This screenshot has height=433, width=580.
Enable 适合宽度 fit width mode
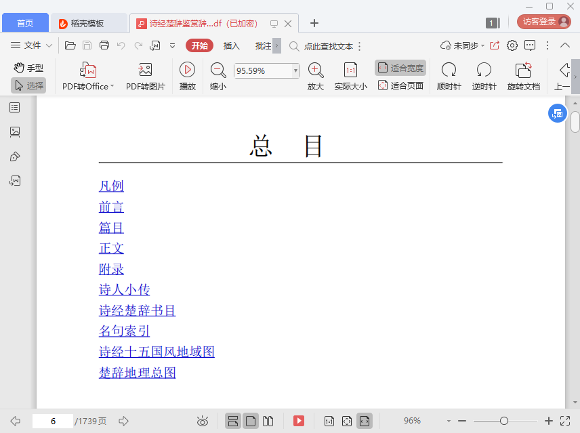(400, 68)
